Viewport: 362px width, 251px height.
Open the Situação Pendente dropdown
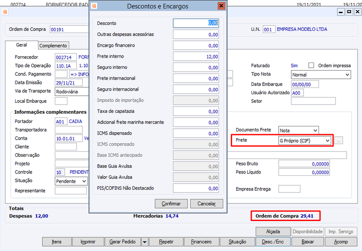(x=71, y=181)
